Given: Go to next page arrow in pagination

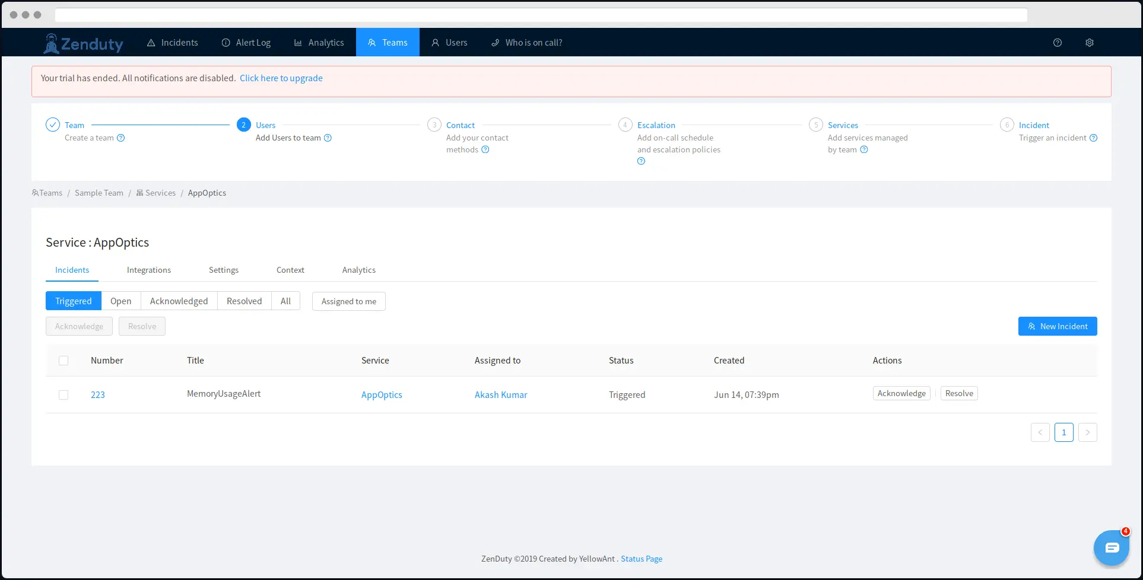Looking at the screenshot, I should [1088, 432].
